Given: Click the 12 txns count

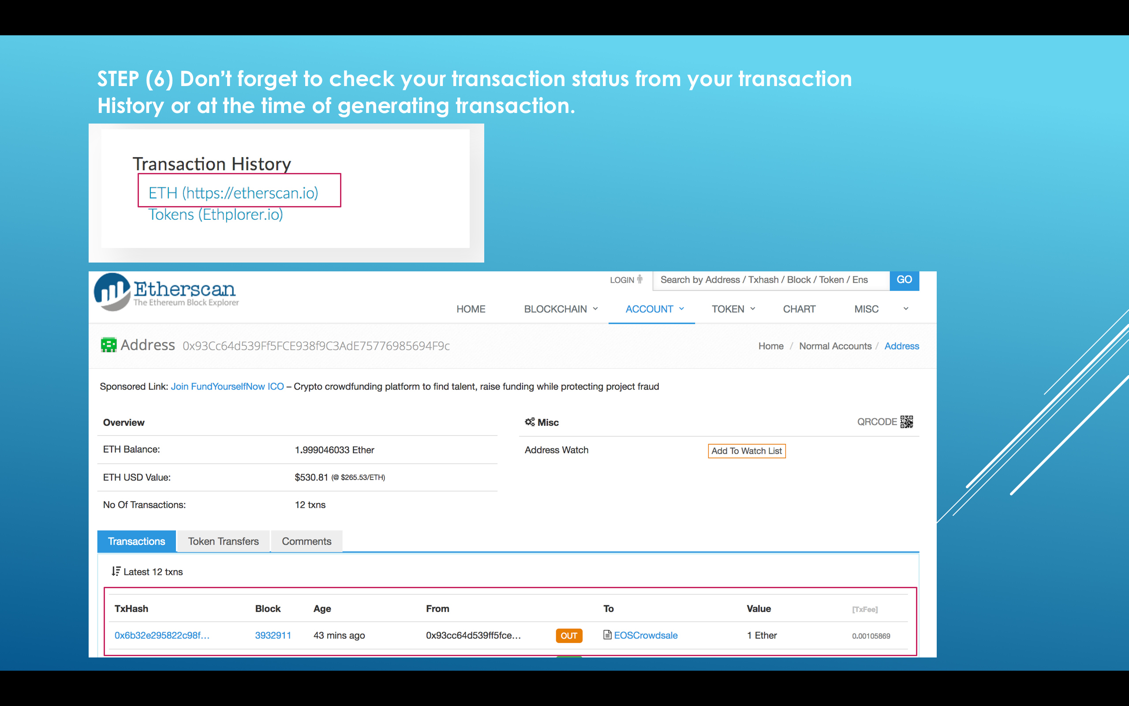Looking at the screenshot, I should click(x=310, y=505).
